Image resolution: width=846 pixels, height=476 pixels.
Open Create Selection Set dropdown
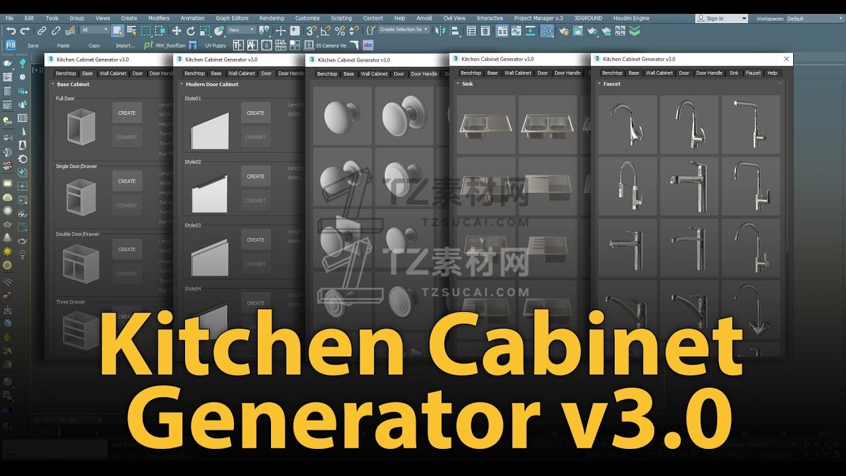[x=404, y=30]
